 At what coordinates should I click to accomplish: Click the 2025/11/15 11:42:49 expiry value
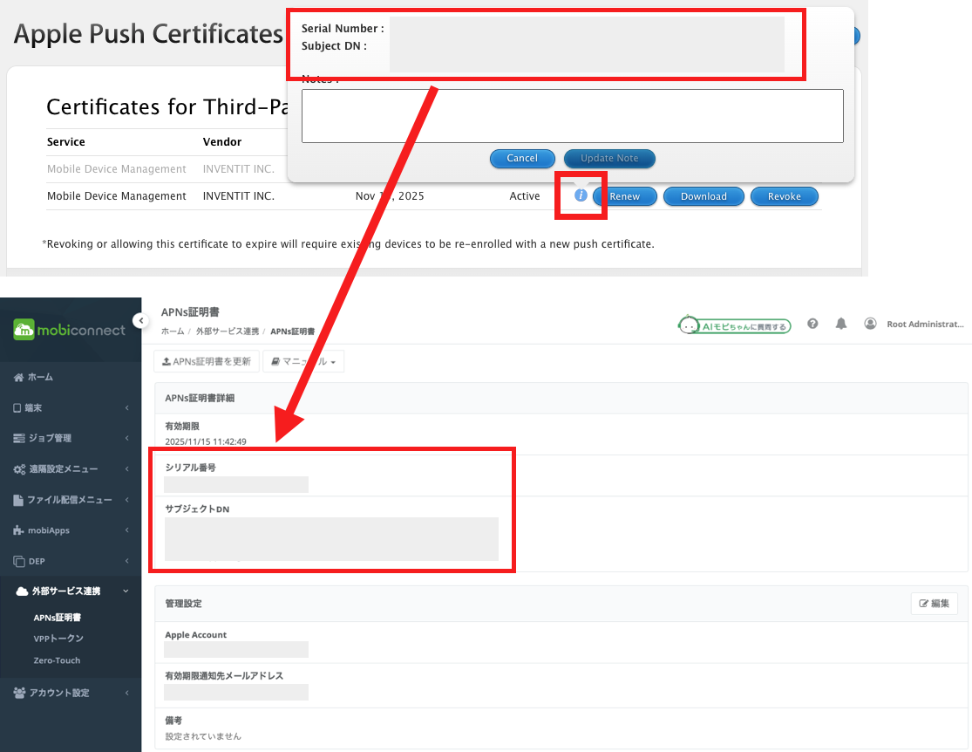[x=206, y=441]
